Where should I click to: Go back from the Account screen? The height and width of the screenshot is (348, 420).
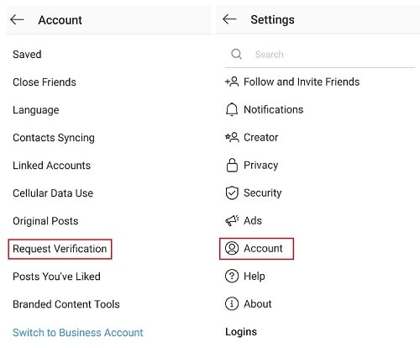17,20
